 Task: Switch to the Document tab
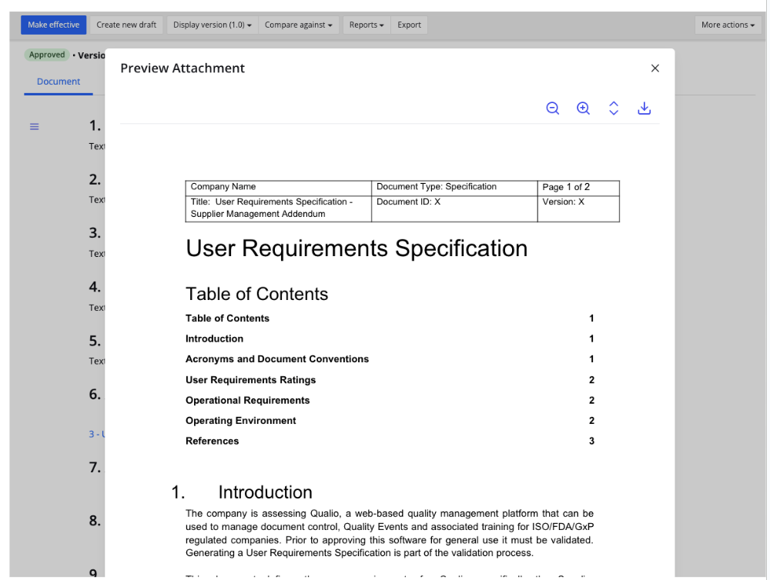tap(59, 82)
